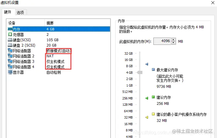Click the green recommended memory slider marker
Viewport: 217px width, 138px height.
click(147, 98)
